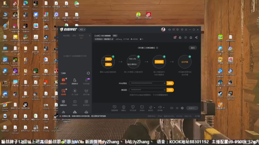The width and height of the screenshot is (259, 145).
Task: Expand the toolbox with the ellipsis circle button
Action: point(88,73)
